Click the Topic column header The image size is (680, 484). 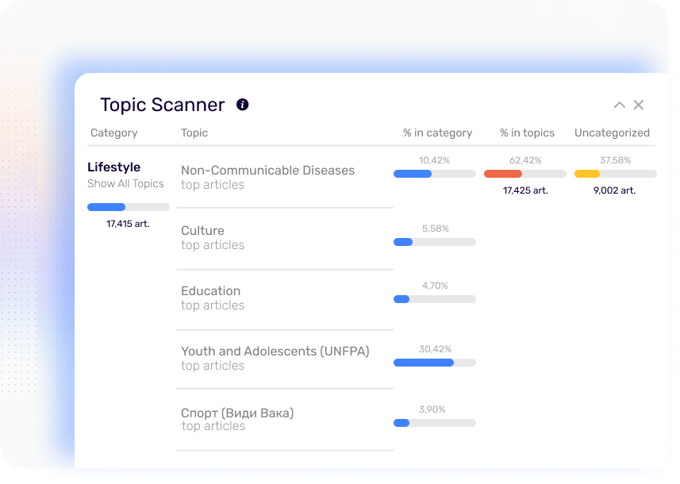tap(194, 133)
